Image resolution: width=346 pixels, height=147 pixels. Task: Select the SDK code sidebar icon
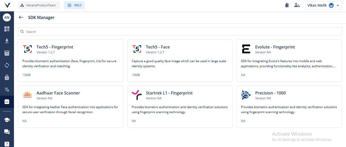7,102
